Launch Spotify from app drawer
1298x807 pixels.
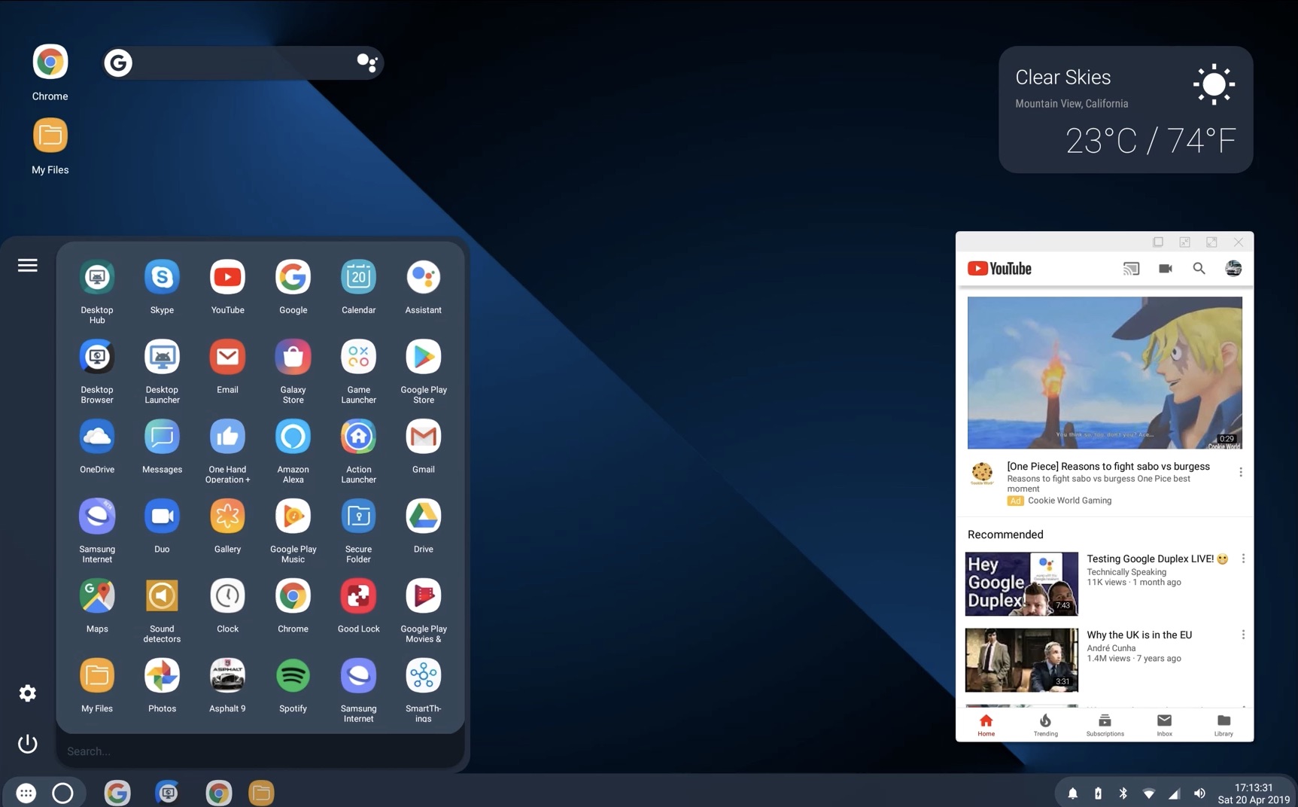pos(293,676)
